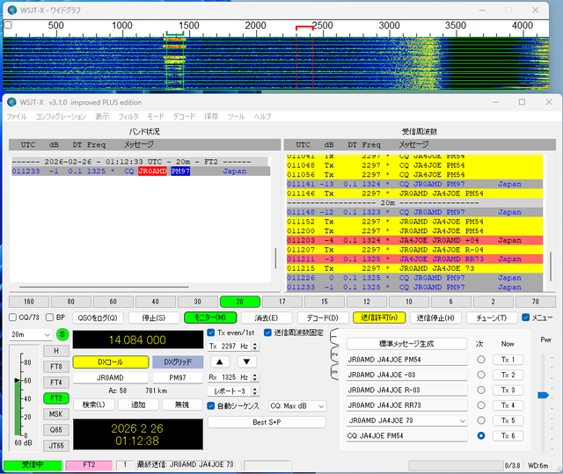Toggle 自動シーケンス checkbox
The width and height of the screenshot is (563, 474).
[211, 405]
